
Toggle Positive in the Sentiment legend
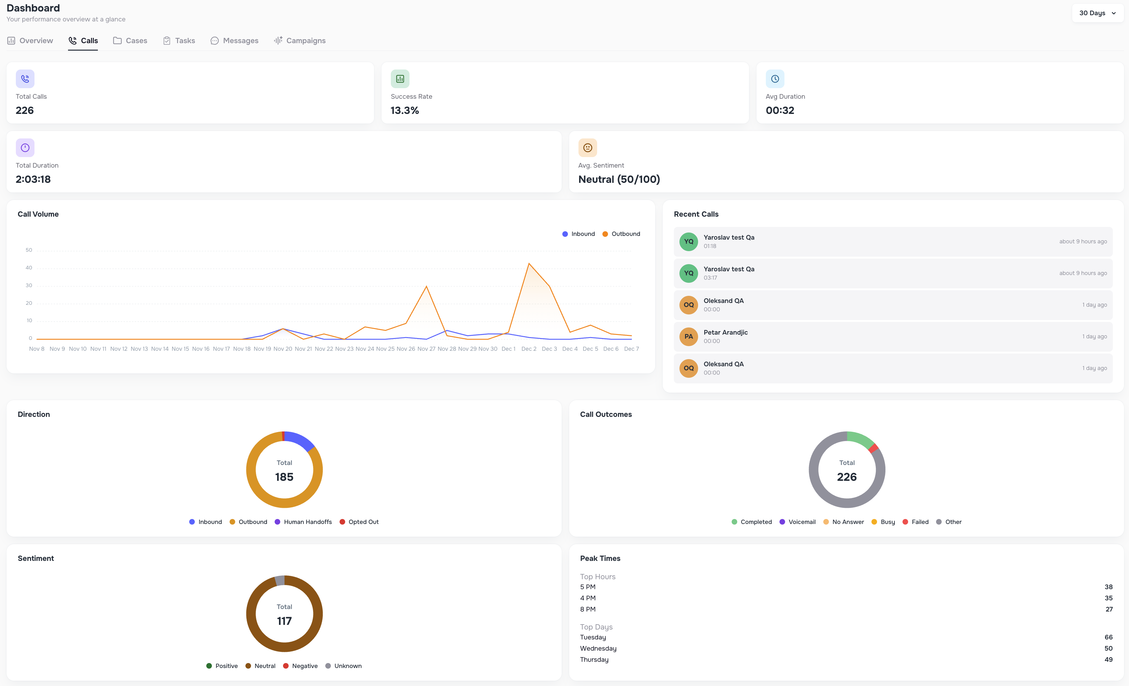point(222,666)
